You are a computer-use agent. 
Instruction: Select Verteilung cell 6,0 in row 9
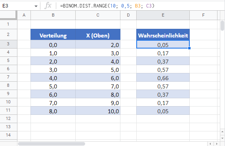click(x=53, y=94)
